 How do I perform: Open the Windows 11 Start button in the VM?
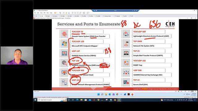pos(98,94)
